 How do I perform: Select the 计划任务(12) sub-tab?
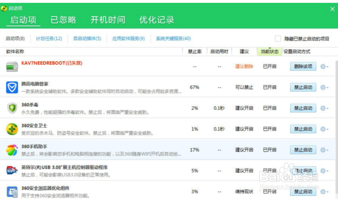pyautogui.click(x=49, y=39)
